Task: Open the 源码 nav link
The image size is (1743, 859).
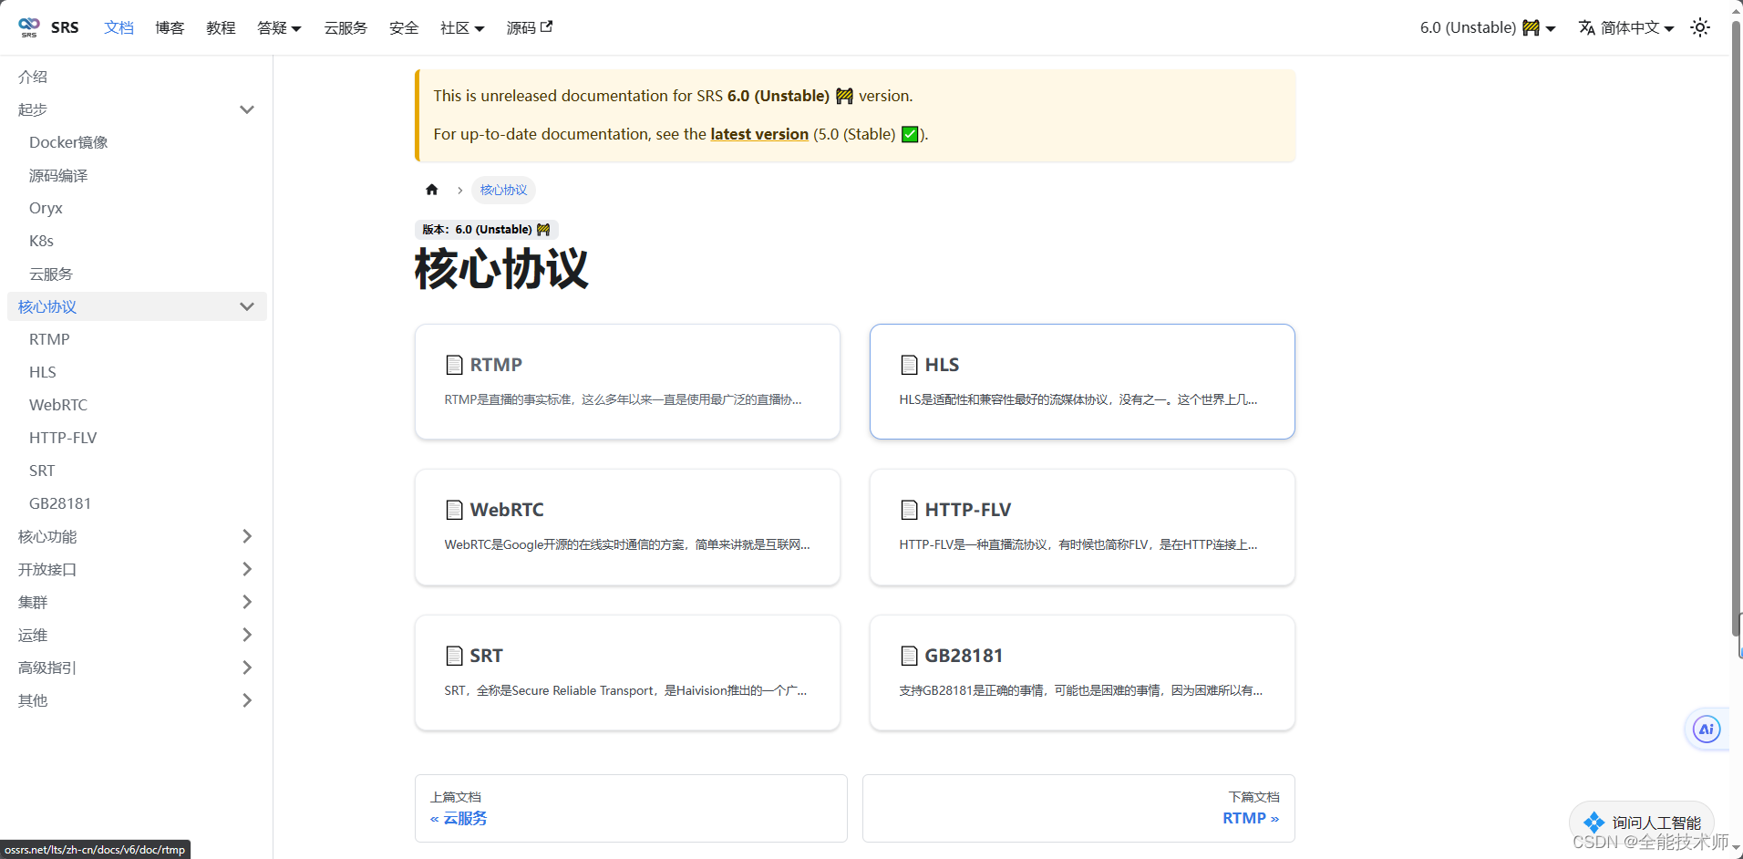Action: [529, 27]
